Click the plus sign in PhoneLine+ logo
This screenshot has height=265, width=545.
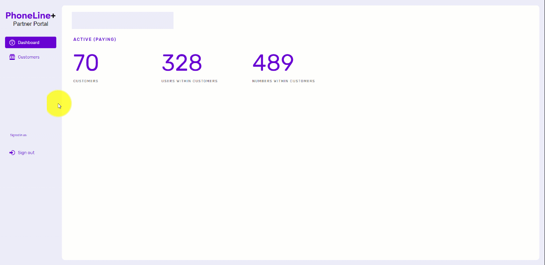point(53,16)
